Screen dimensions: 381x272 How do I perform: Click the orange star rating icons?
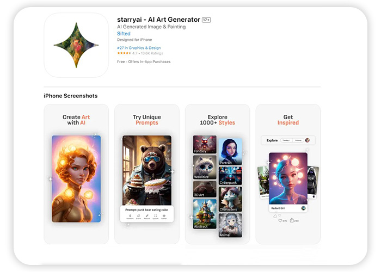[124, 53]
